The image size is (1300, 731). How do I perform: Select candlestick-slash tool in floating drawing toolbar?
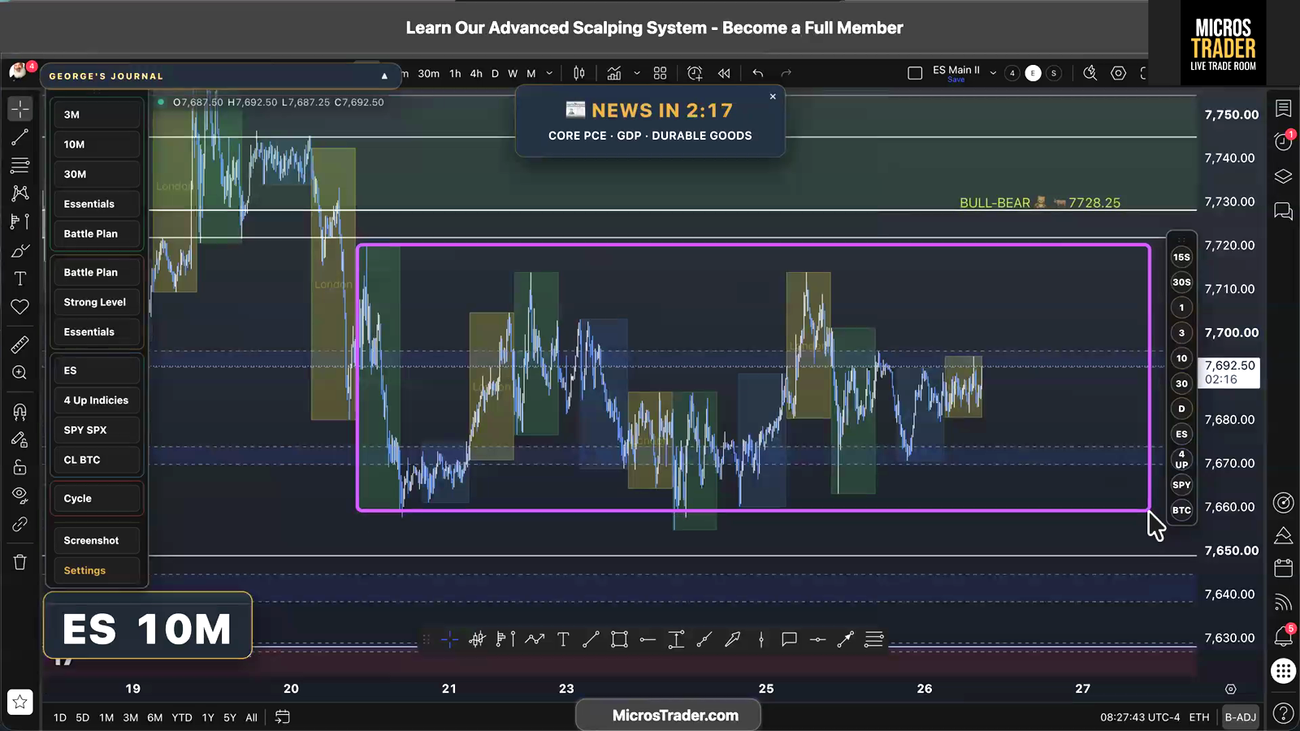478,640
